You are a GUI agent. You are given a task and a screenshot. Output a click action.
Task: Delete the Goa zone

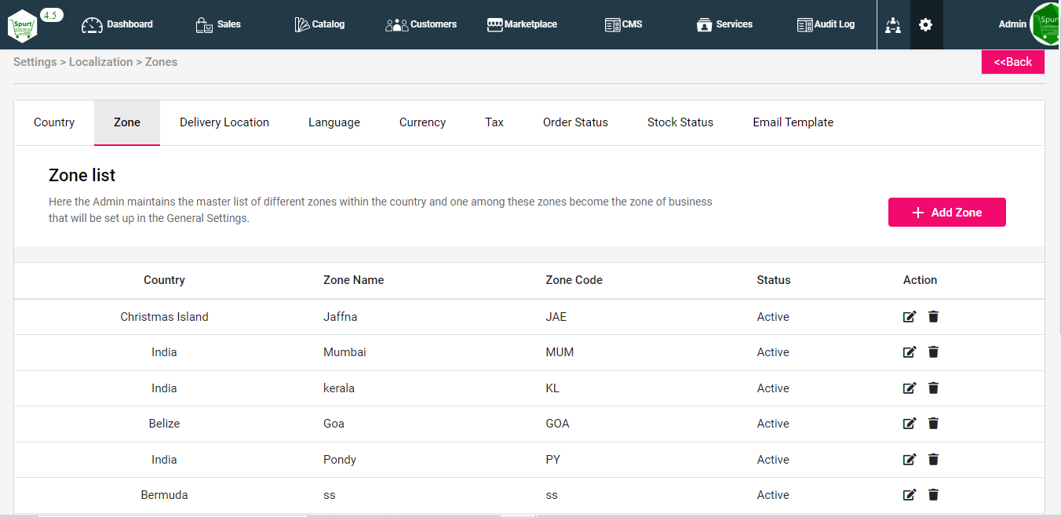point(933,424)
